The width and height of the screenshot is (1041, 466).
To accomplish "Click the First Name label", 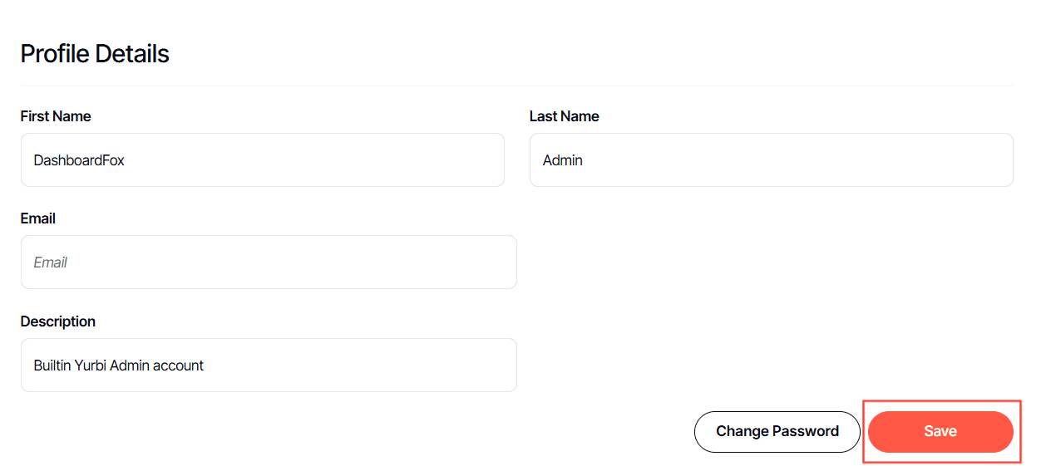I will tap(56, 116).
